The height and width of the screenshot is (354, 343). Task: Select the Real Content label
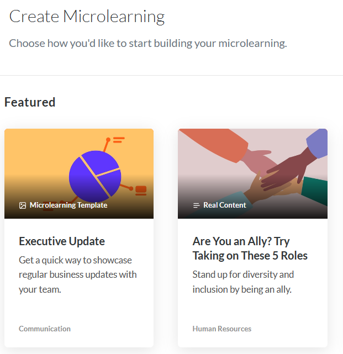point(225,205)
